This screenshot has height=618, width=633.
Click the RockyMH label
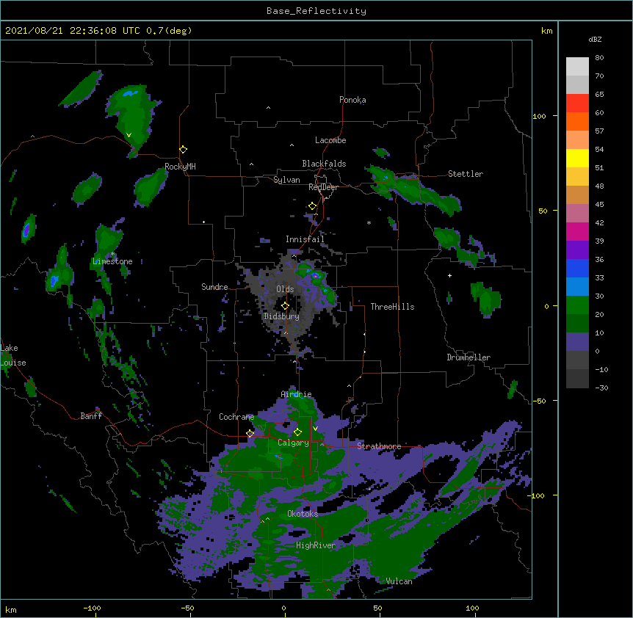[x=180, y=167]
